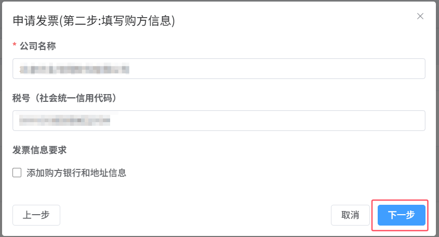This screenshot has width=439, height=237.
Task: Click the 公司名称 field label
Action: pos(37,46)
